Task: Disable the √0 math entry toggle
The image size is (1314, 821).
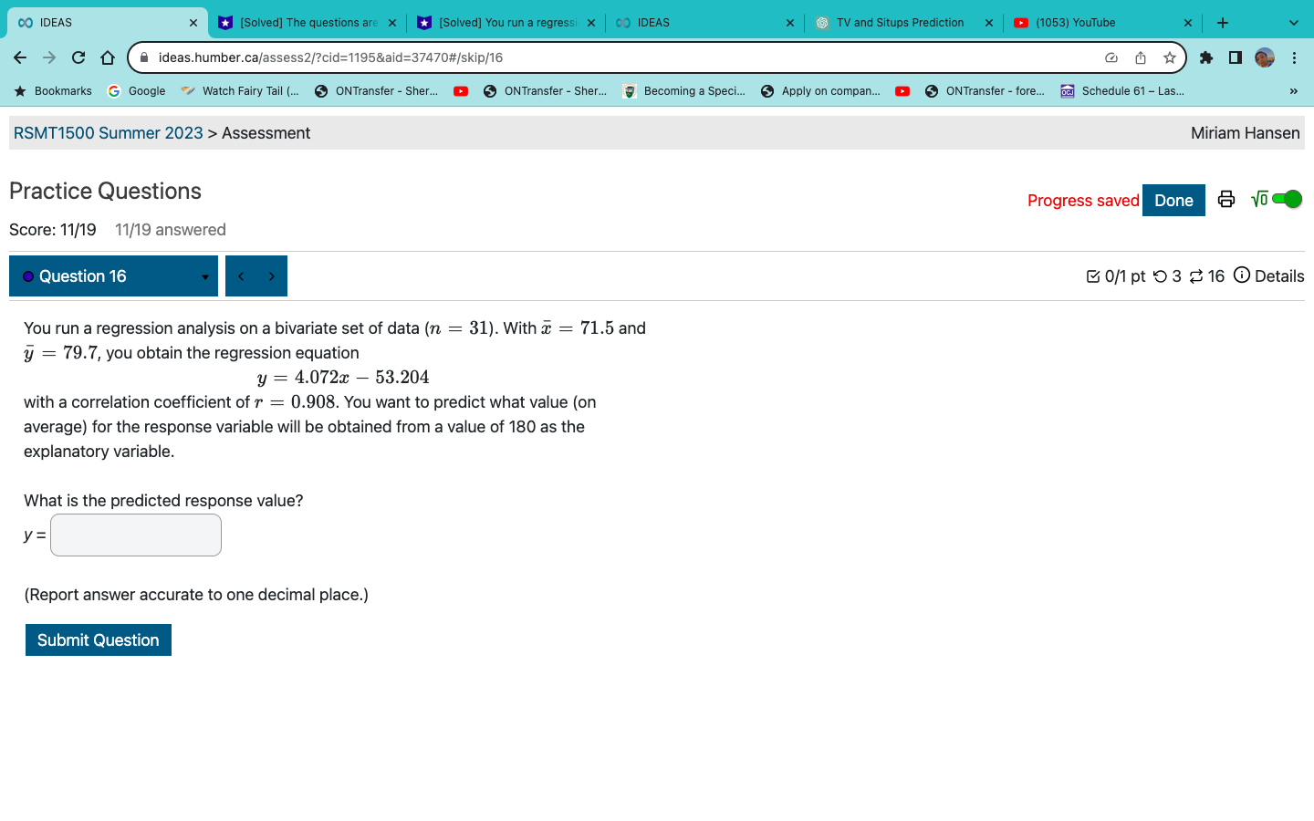Action: coord(1286,199)
